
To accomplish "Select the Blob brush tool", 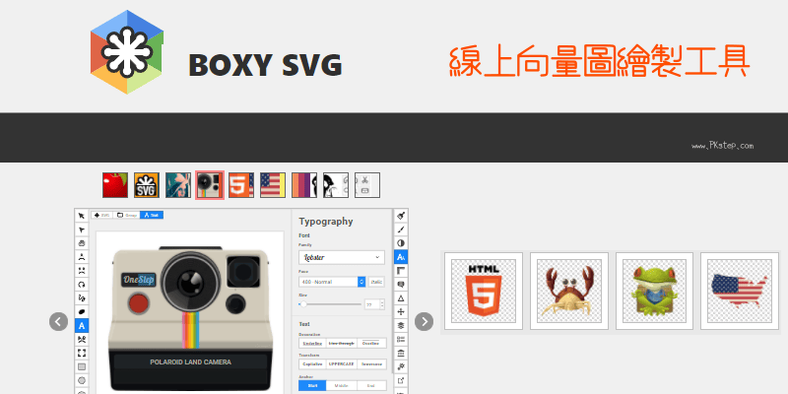I will 82,311.
